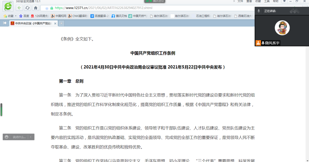Image resolution: width=309 pixels, height=162 pixels.
Task: Open the emoji picker in chat bar
Action: click(7, 137)
